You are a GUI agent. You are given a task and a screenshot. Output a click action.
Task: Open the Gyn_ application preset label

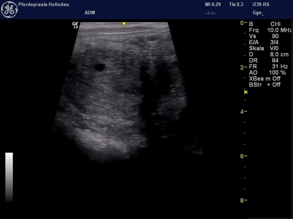tap(258, 13)
